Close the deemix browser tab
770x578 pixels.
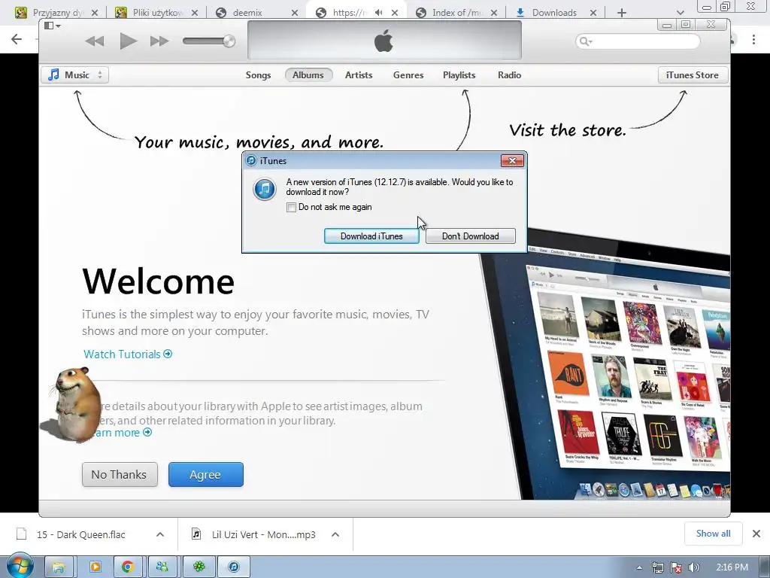click(x=295, y=13)
